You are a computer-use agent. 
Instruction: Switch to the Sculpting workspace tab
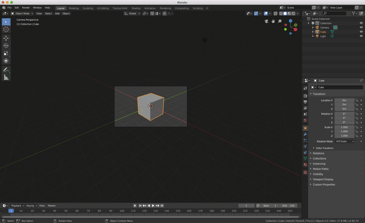coord(88,8)
